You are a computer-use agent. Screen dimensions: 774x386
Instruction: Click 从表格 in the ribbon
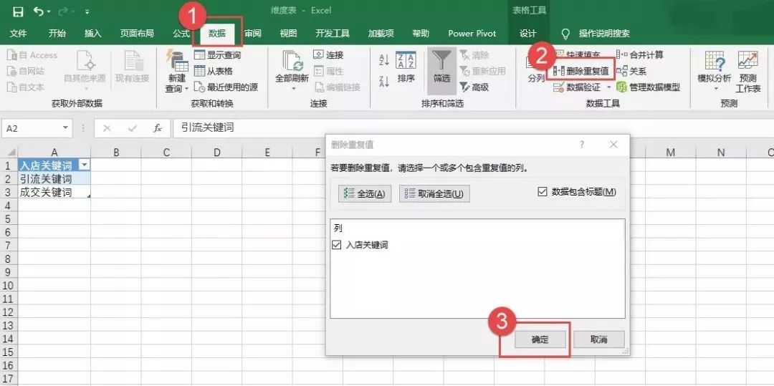pyautogui.click(x=214, y=71)
